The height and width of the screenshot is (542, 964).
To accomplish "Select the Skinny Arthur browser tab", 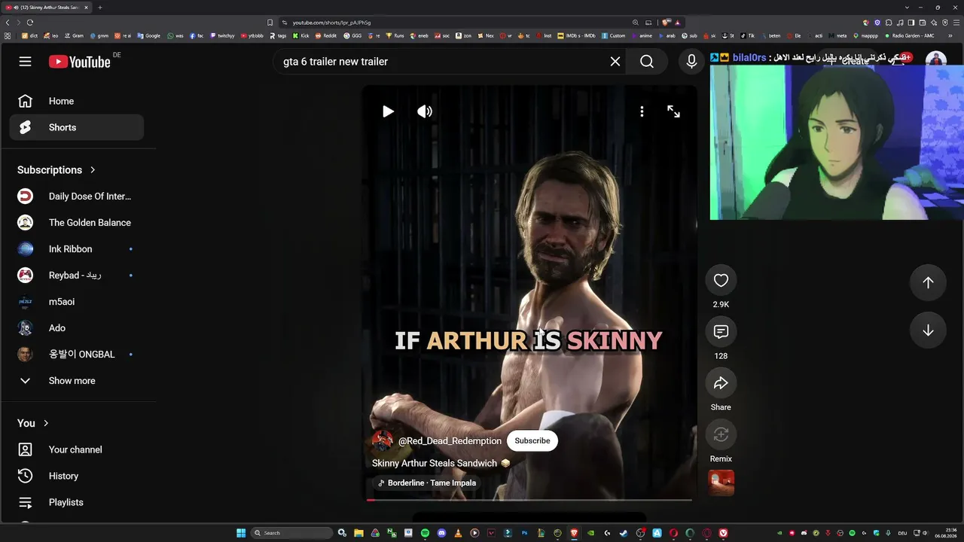I will [x=47, y=8].
